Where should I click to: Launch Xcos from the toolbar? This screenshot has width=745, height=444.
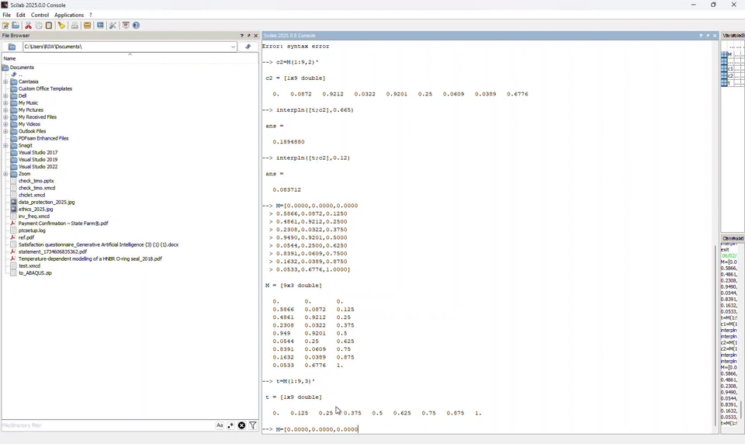point(100,26)
